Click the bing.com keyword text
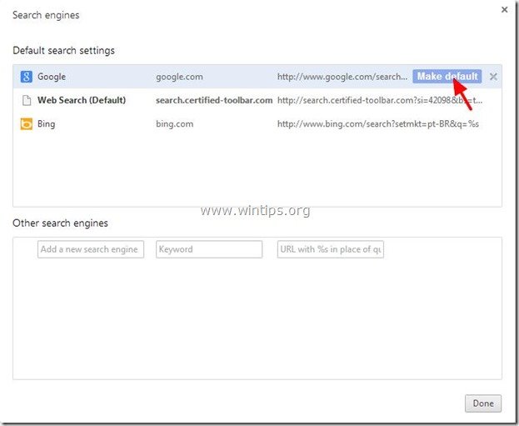 [x=174, y=124]
